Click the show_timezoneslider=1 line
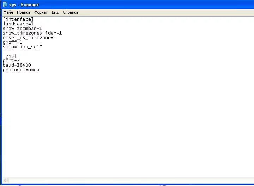The image size is (254, 186). [x=32, y=33]
